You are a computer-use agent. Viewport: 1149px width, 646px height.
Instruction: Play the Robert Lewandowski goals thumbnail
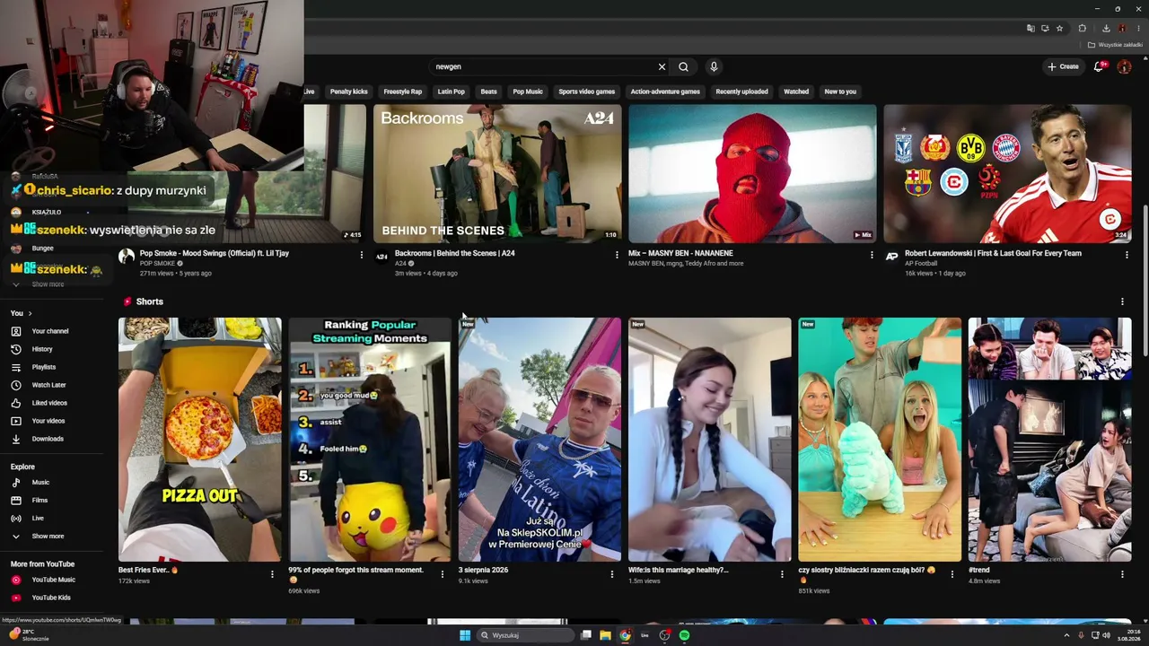pyautogui.click(x=1007, y=174)
